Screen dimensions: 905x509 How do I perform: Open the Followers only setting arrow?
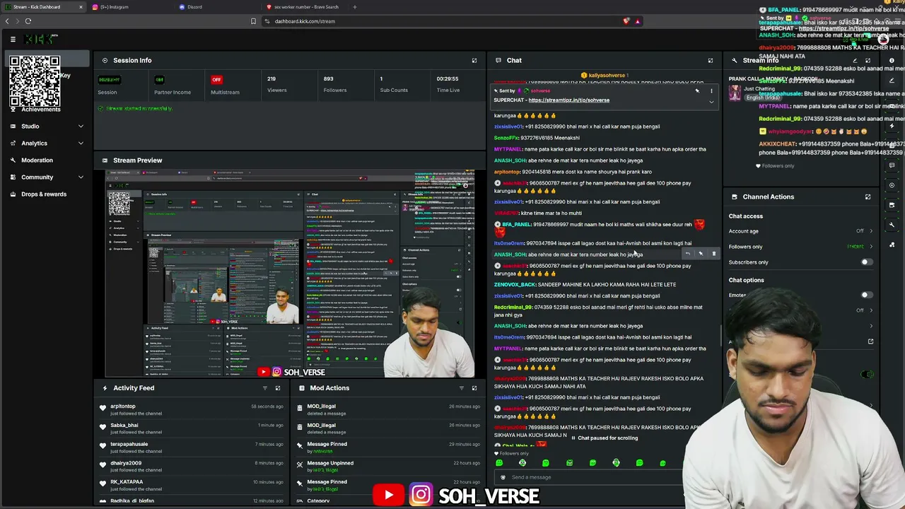click(x=870, y=247)
